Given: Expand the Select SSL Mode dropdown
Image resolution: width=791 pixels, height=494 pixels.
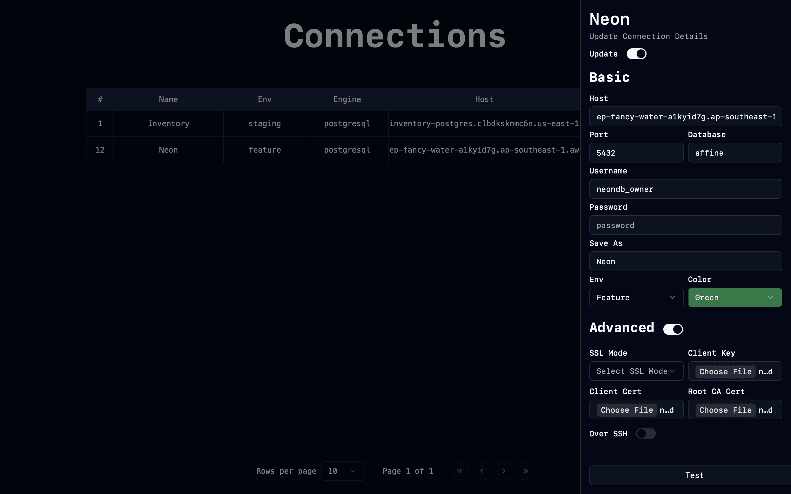Looking at the screenshot, I should (x=636, y=371).
